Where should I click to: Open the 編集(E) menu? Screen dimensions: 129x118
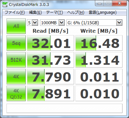click(x=35, y=12)
